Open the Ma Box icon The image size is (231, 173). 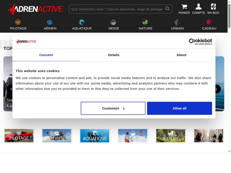pyautogui.click(x=213, y=7)
